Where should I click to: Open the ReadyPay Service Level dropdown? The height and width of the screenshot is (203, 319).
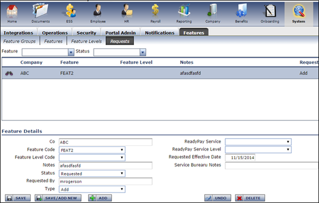click(x=258, y=149)
